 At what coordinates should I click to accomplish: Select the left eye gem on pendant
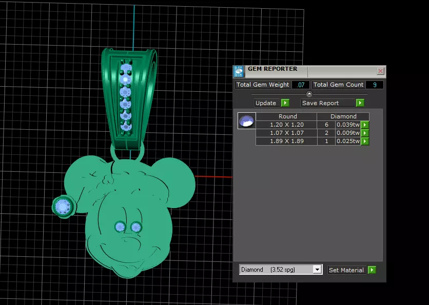[120, 227]
